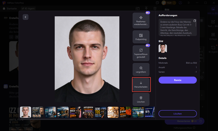The width and height of the screenshot is (218, 131).
Task: Click the 'Anzahl' detail row label
Action: (x=162, y=67)
